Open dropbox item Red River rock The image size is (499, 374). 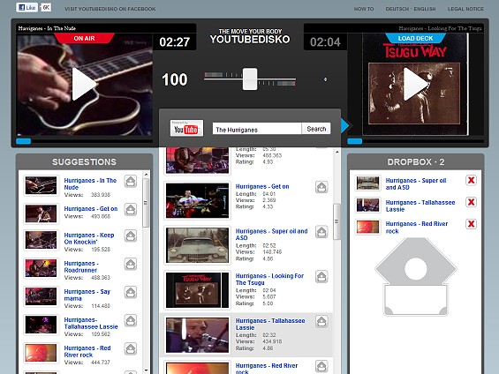click(417, 228)
